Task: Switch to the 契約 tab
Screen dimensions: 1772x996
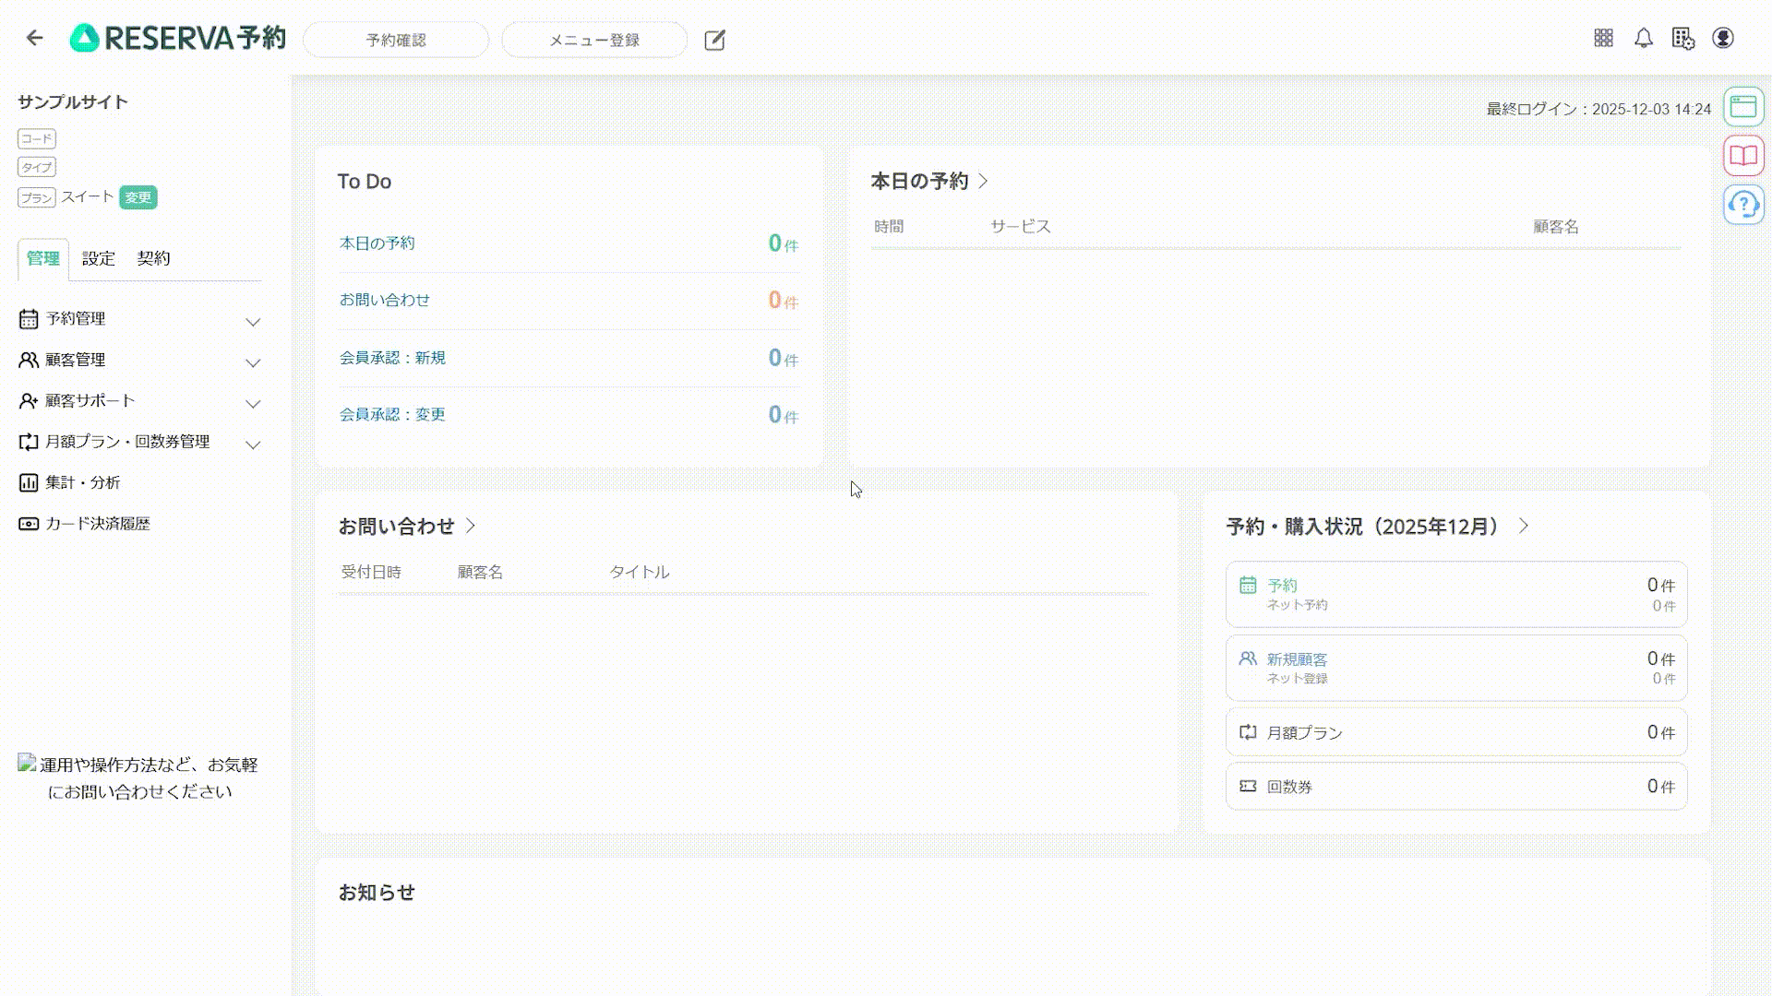Action: (153, 259)
